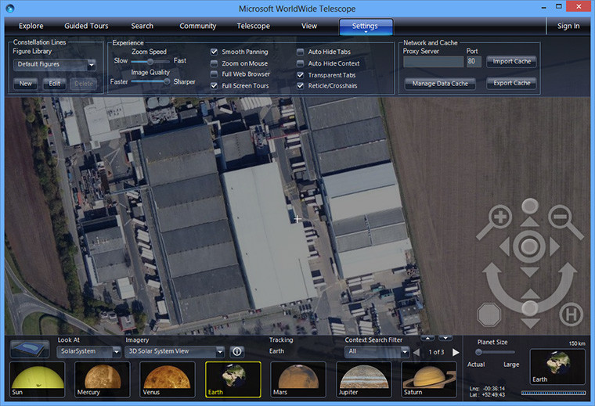This screenshot has height=406, width=595.
Task: Enable Zoom on Mouse option
Action: click(x=215, y=63)
